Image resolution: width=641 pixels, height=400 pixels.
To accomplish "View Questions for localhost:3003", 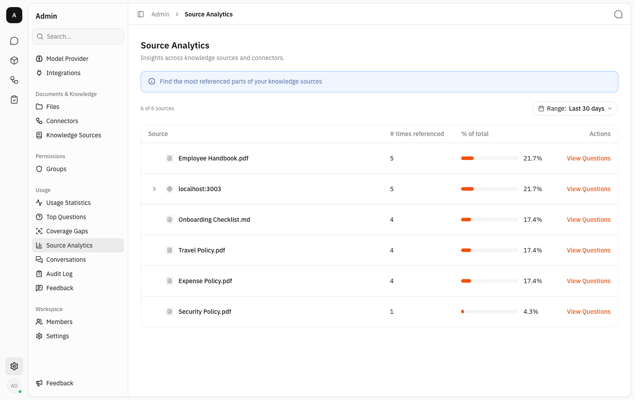I will [x=588, y=189].
